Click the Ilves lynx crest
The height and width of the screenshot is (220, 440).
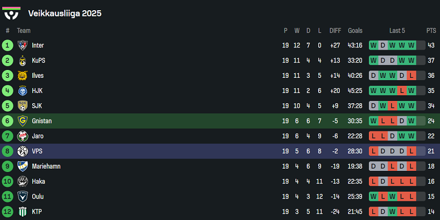click(23, 76)
